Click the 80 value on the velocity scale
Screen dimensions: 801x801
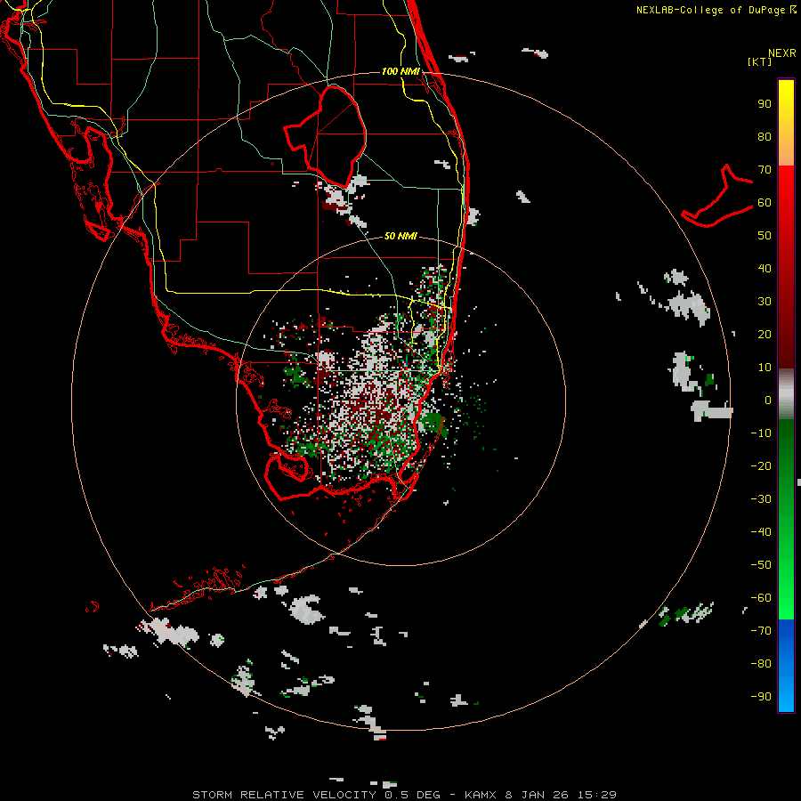[x=765, y=136]
